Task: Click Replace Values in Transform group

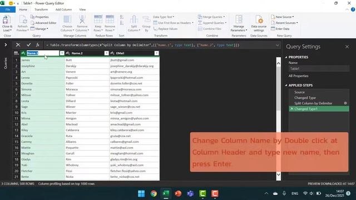Action: [166, 29]
